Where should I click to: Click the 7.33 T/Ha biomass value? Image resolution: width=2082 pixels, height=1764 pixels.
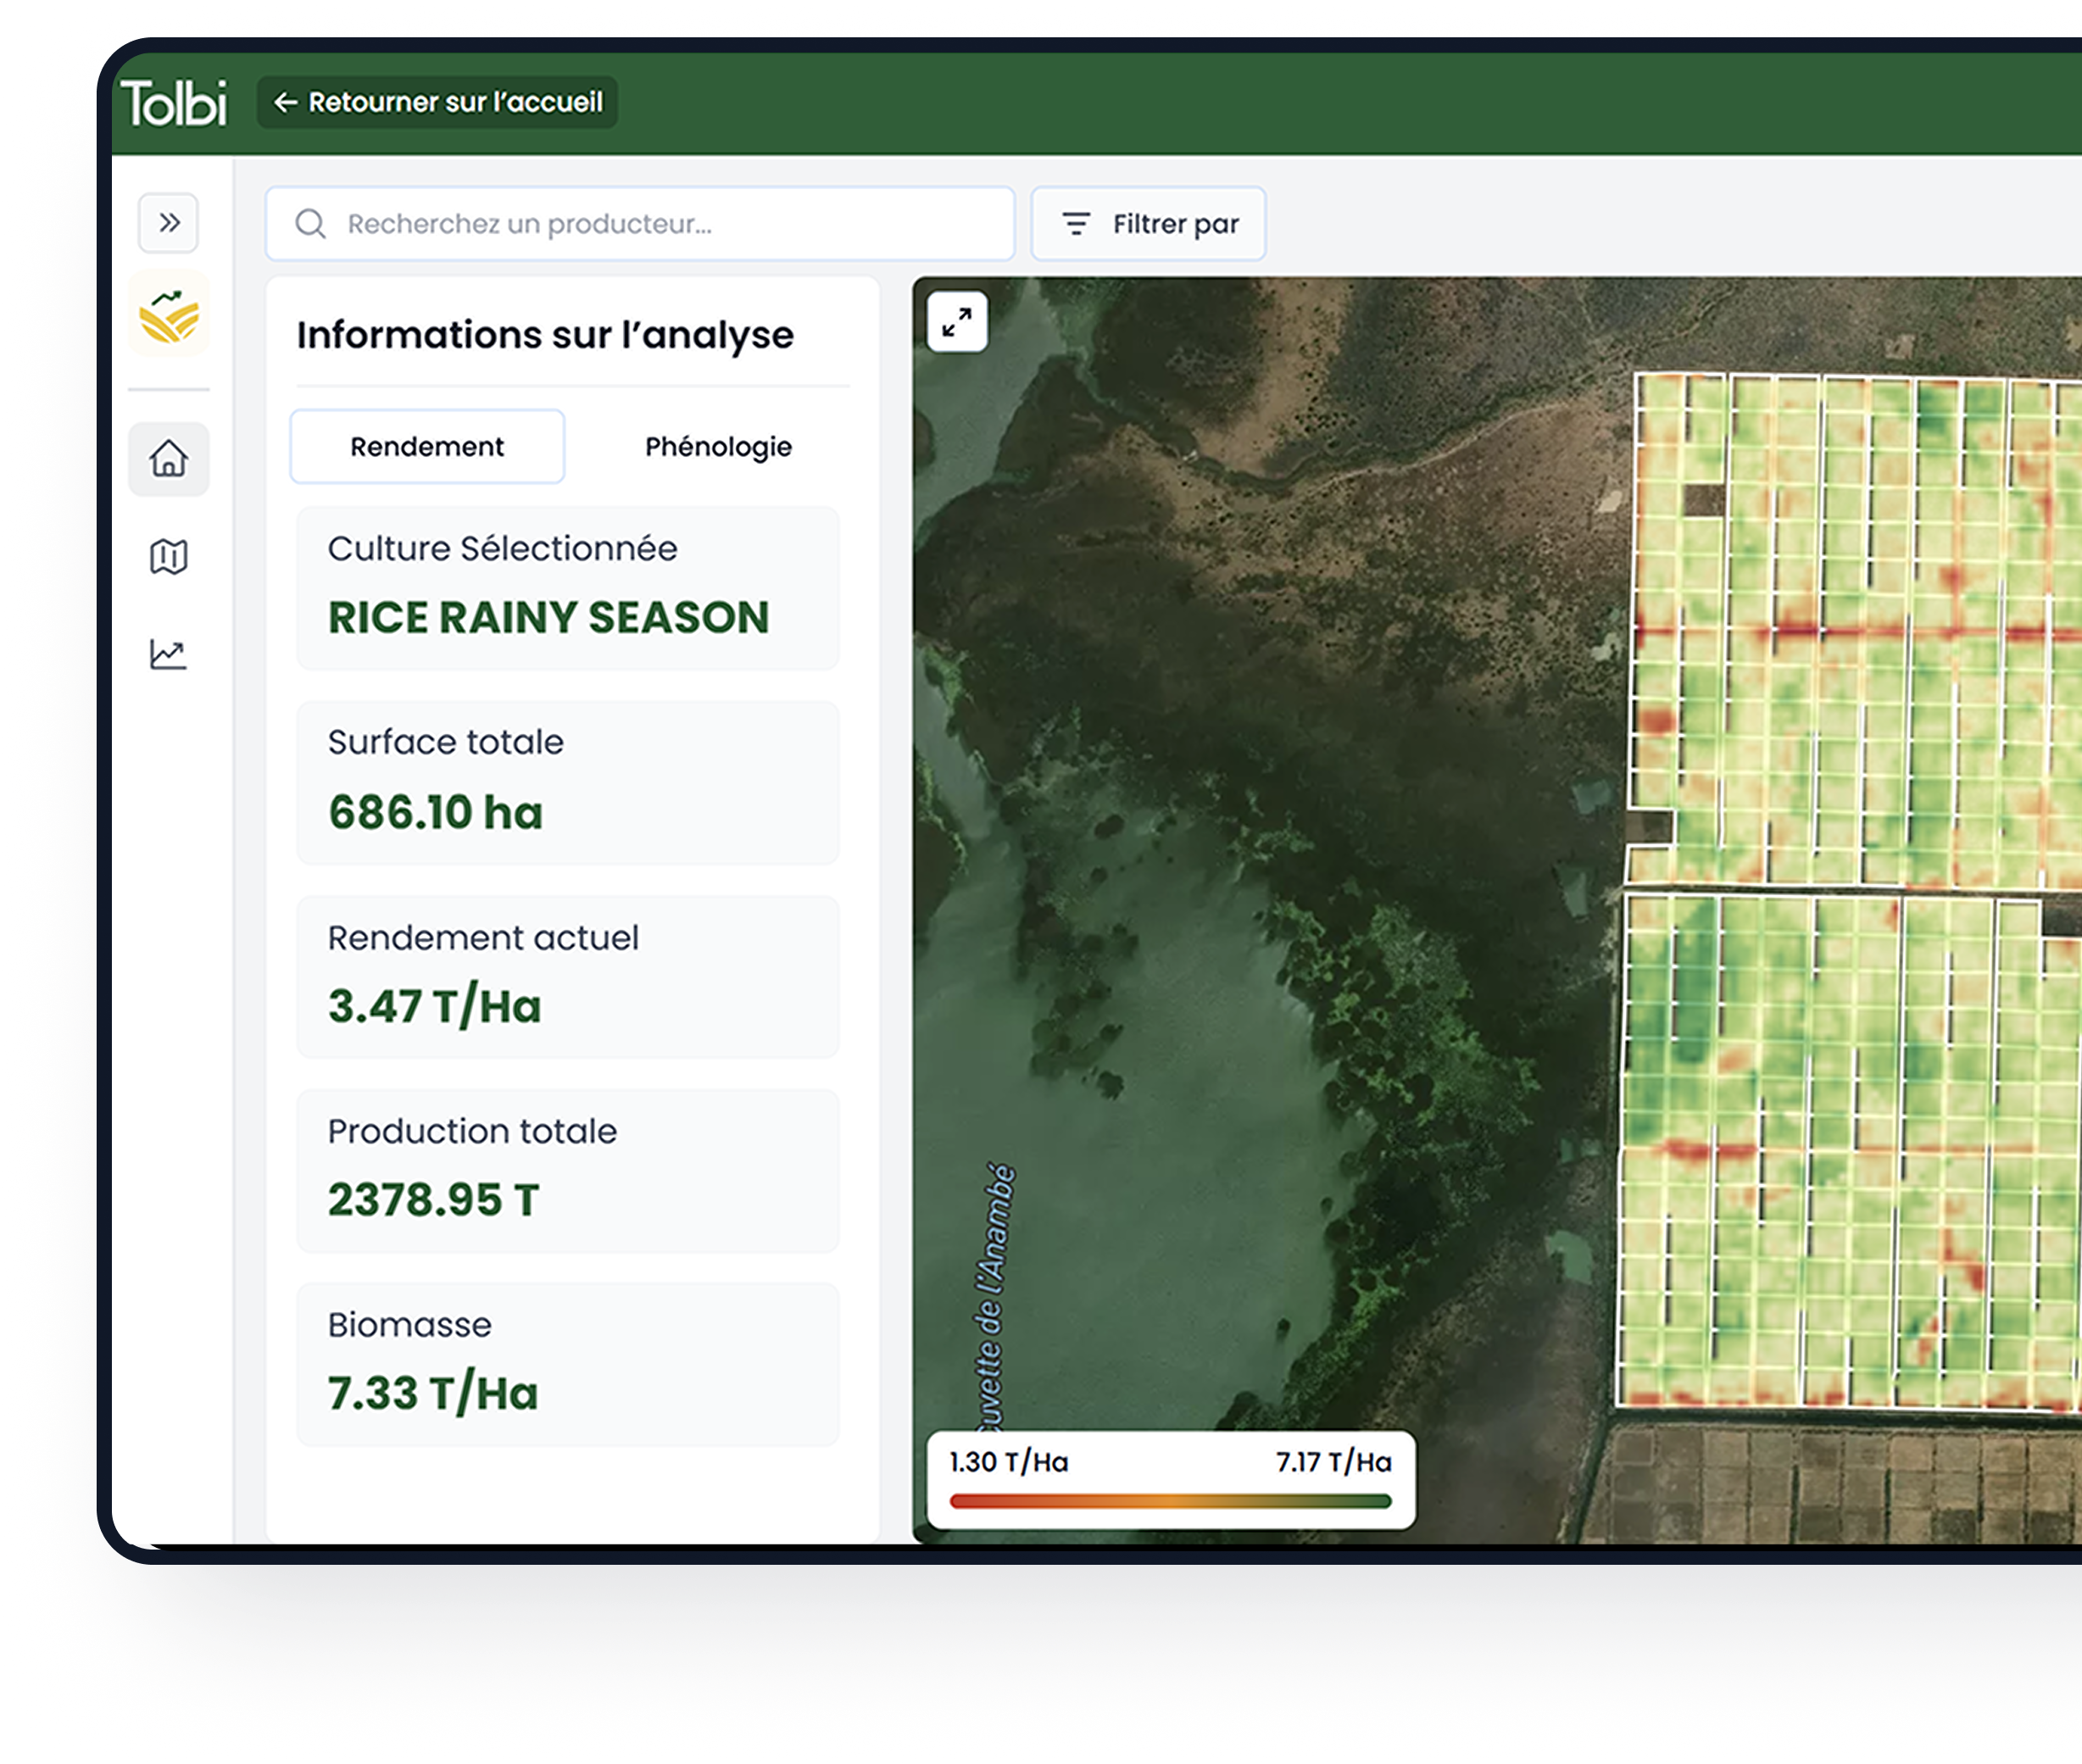click(x=433, y=1393)
